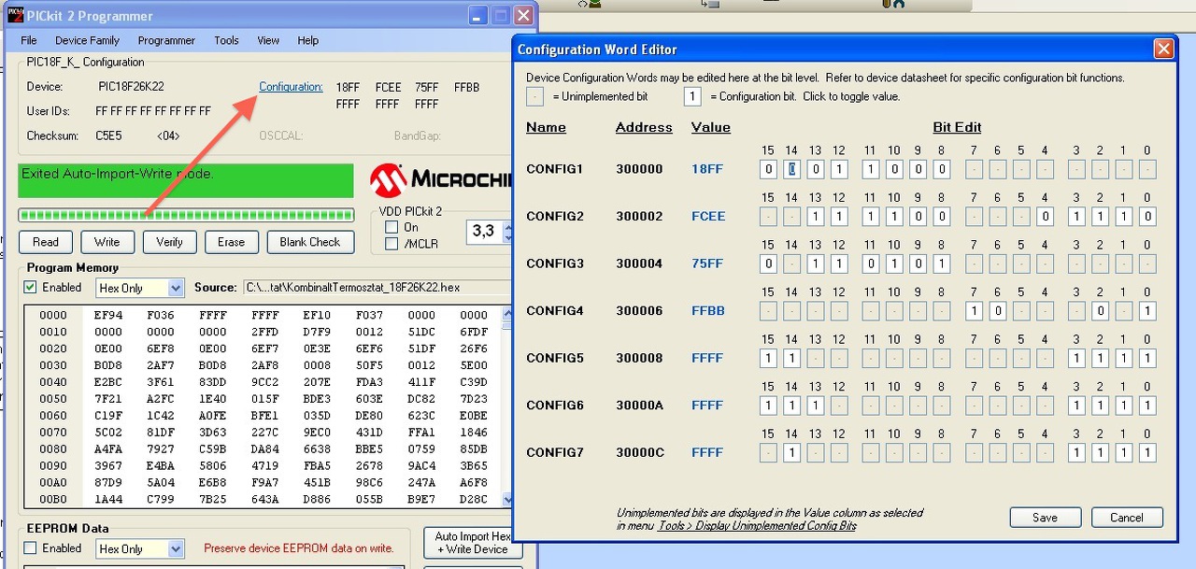Toggle CONFIG7 bit 1
This screenshot has width=1196, height=569.
point(1124,452)
